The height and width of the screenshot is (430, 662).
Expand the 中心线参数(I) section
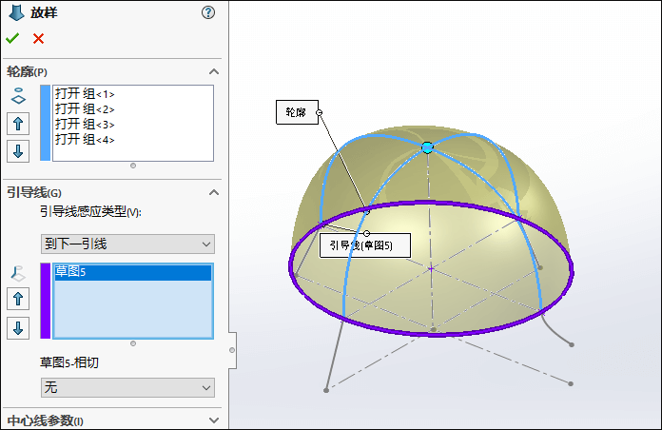[214, 420]
